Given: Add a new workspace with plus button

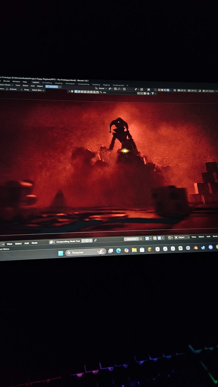Looking at the screenshot, I should coord(127,85).
